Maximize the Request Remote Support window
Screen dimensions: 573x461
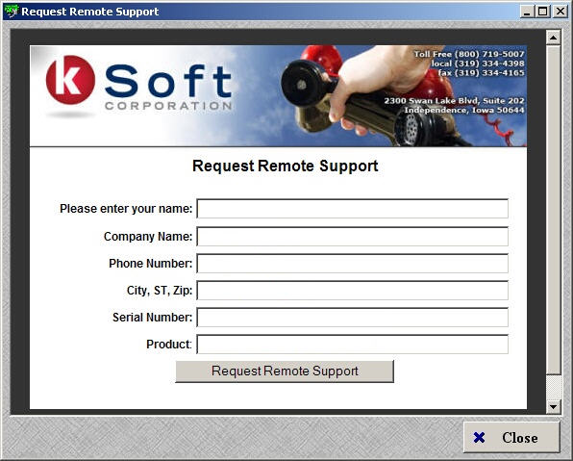pyautogui.click(x=543, y=12)
